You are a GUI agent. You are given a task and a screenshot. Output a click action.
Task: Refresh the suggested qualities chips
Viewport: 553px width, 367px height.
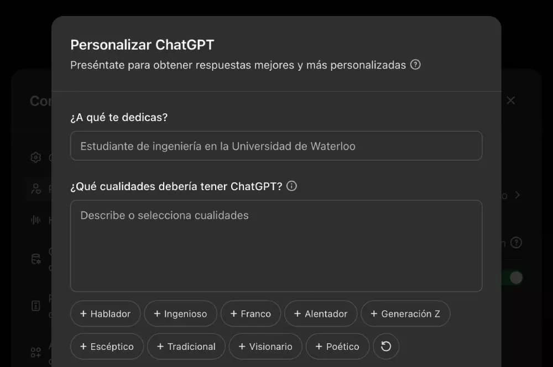(386, 347)
